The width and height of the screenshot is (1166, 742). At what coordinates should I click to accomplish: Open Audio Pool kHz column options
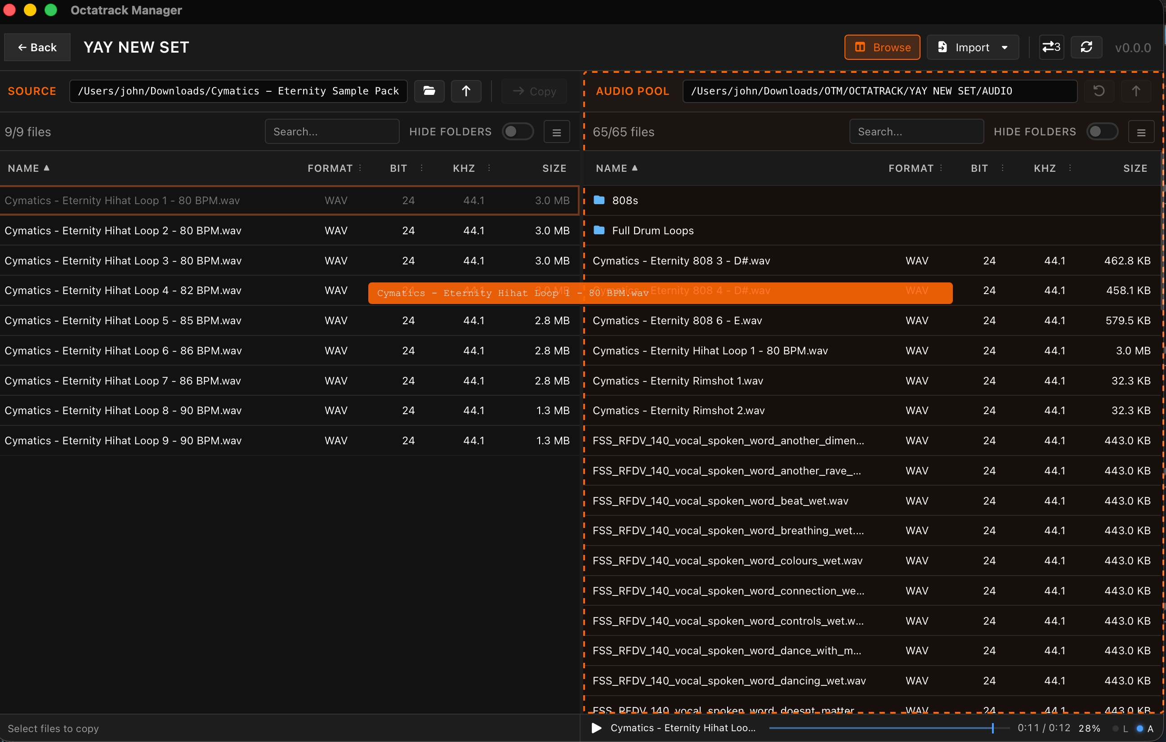pyautogui.click(x=1070, y=168)
